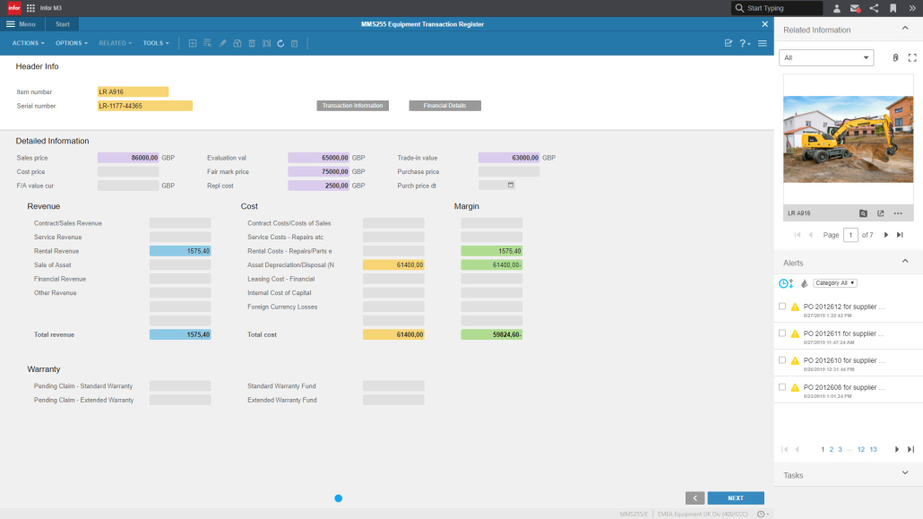
Task: Click the Financial Details button
Action: [x=444, y=106]
